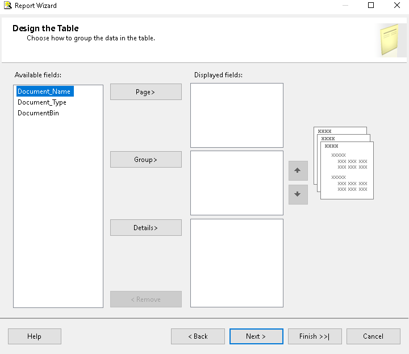This screenshot has width=409, height=354.
Task: Add field to Page group
Action: pos(145,92)
